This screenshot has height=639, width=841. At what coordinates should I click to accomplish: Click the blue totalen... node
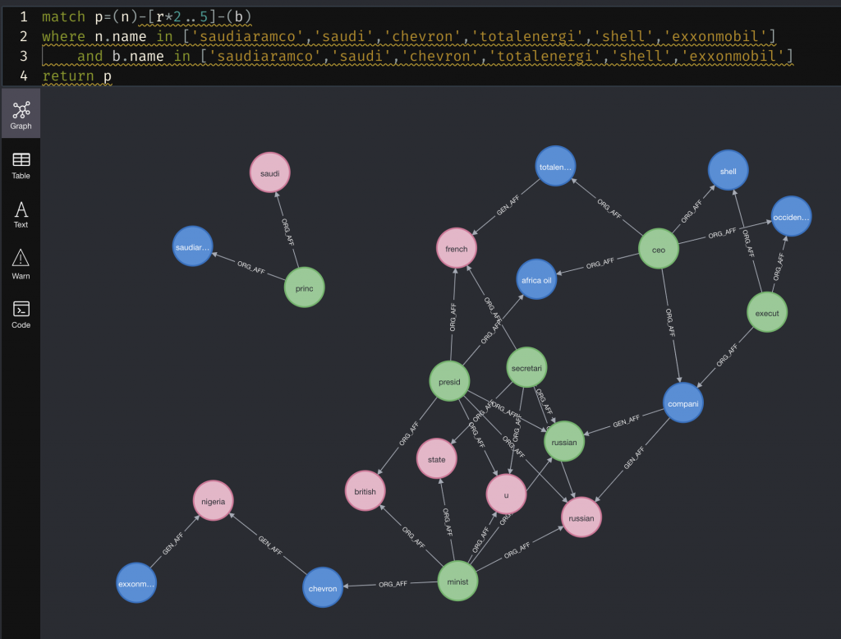(555, 167)
